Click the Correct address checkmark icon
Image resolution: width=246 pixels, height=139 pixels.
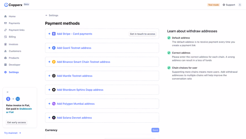pyautogui.click(x=169, y=53)
